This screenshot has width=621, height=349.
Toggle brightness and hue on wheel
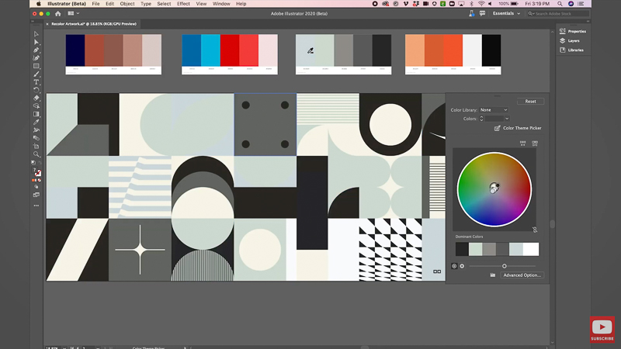tap(462, 266)
